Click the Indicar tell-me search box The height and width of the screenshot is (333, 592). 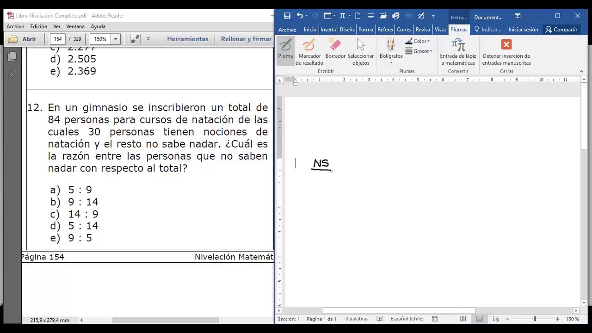tap(488, 30)
